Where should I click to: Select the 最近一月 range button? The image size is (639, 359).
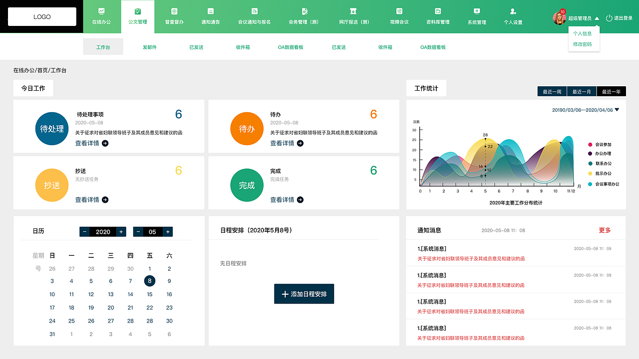582,92
